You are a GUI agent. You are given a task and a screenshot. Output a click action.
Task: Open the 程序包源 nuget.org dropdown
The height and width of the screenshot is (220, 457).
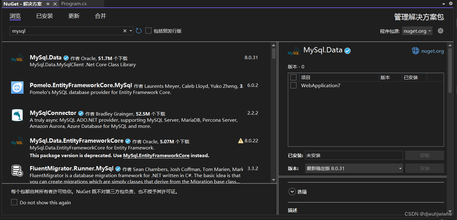[417, 31]
